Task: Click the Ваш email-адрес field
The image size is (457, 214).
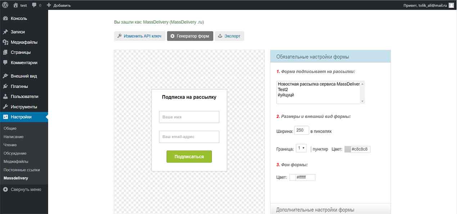Action: 189,137
